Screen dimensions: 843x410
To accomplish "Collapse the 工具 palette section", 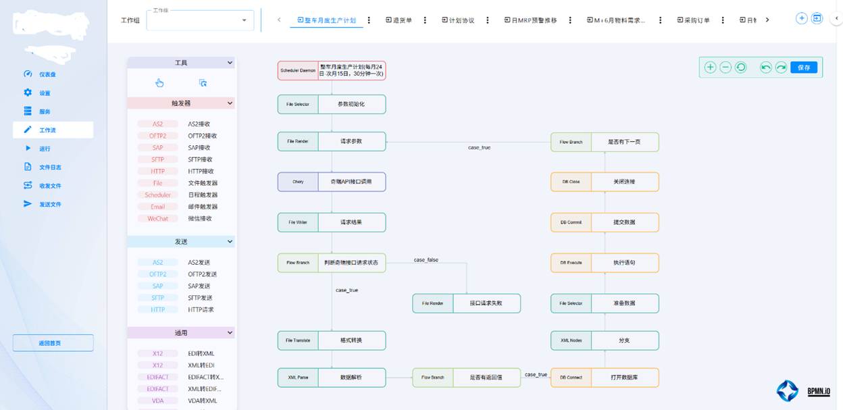I will pos(230,63).
